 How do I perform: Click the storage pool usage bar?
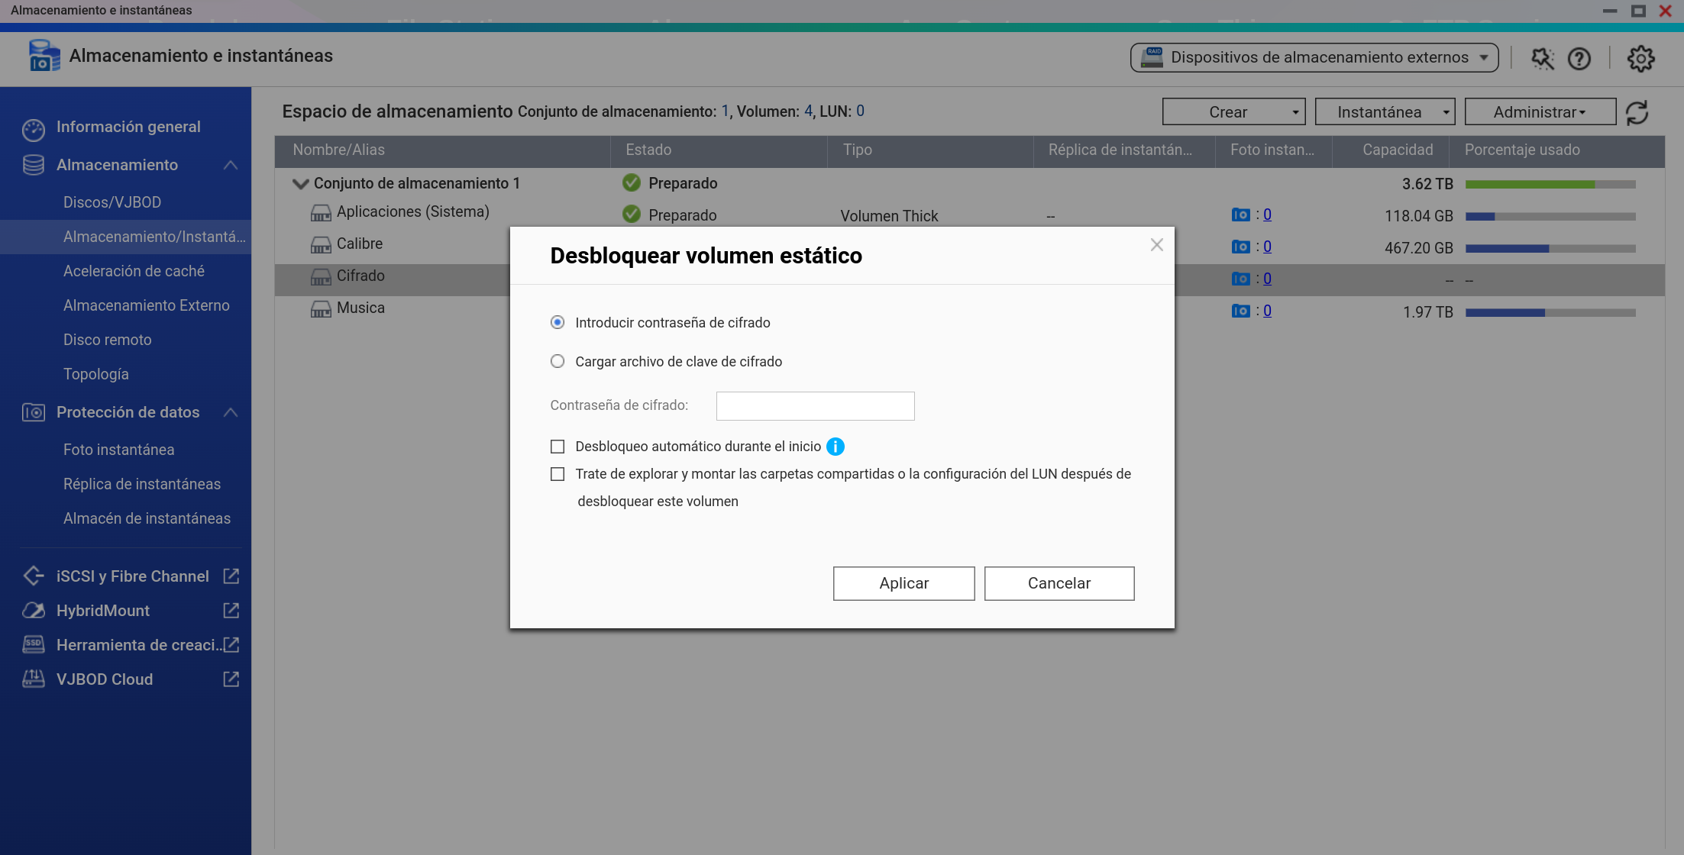click(x=1550, y=184)
